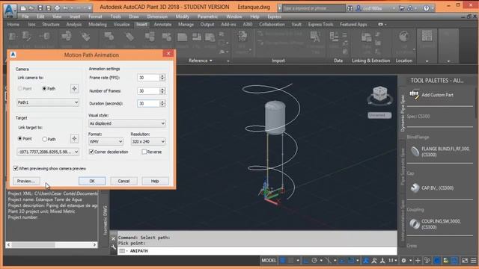This screenshot has width=479, height=269.
Task: Open the Visual style As displayed dropdown
Action: click(127, 123)
